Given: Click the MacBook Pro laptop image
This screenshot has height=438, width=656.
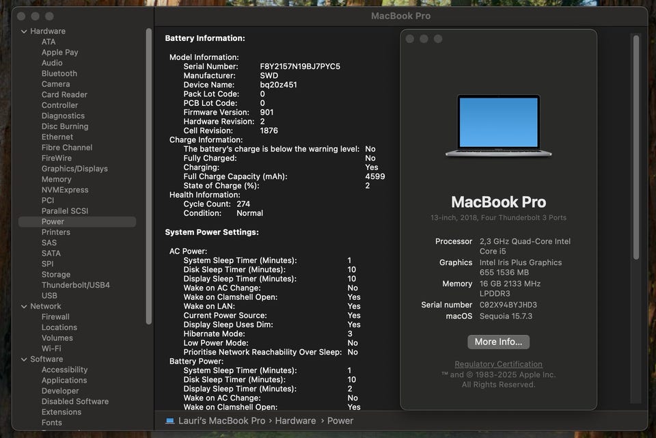Looking at the screenshot, I should [498, 126].
